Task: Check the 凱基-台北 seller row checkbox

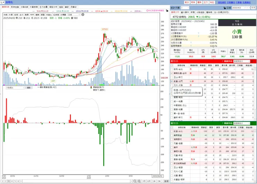Action: pos(172,131)
